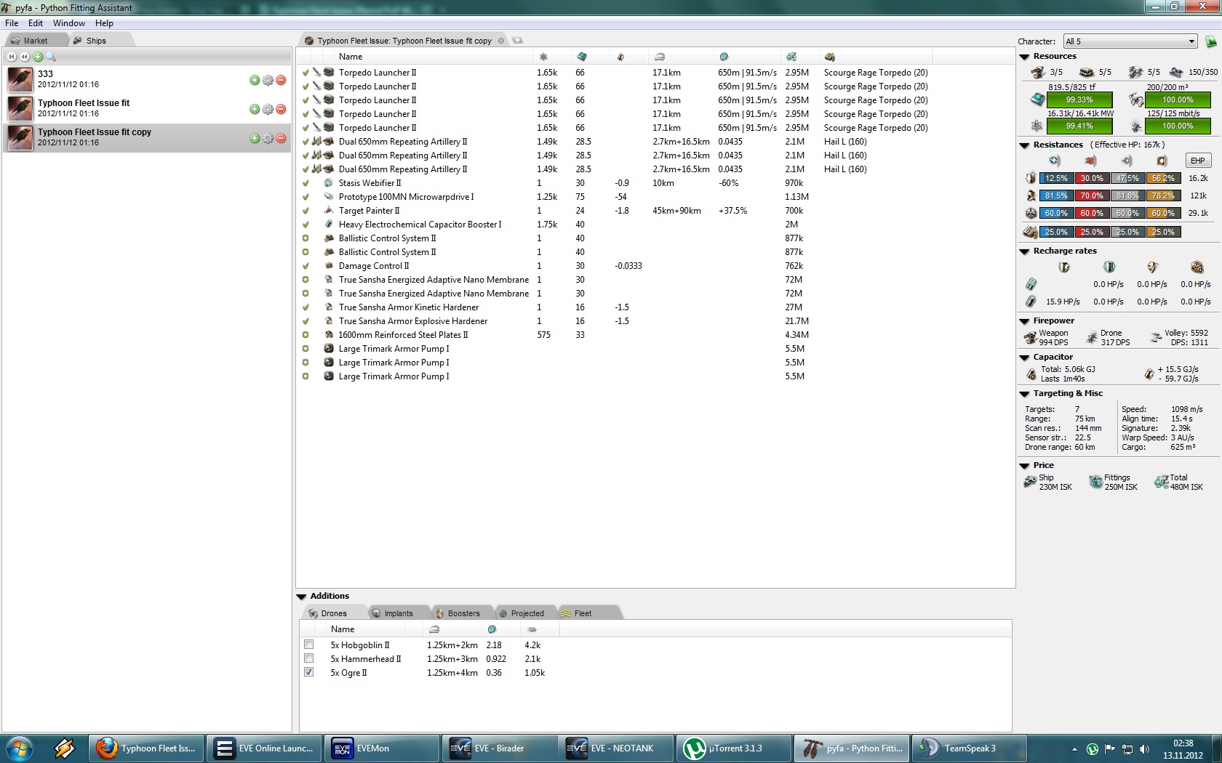
Task: Sort modules by the tracking column icon
Action: (724, 57)
